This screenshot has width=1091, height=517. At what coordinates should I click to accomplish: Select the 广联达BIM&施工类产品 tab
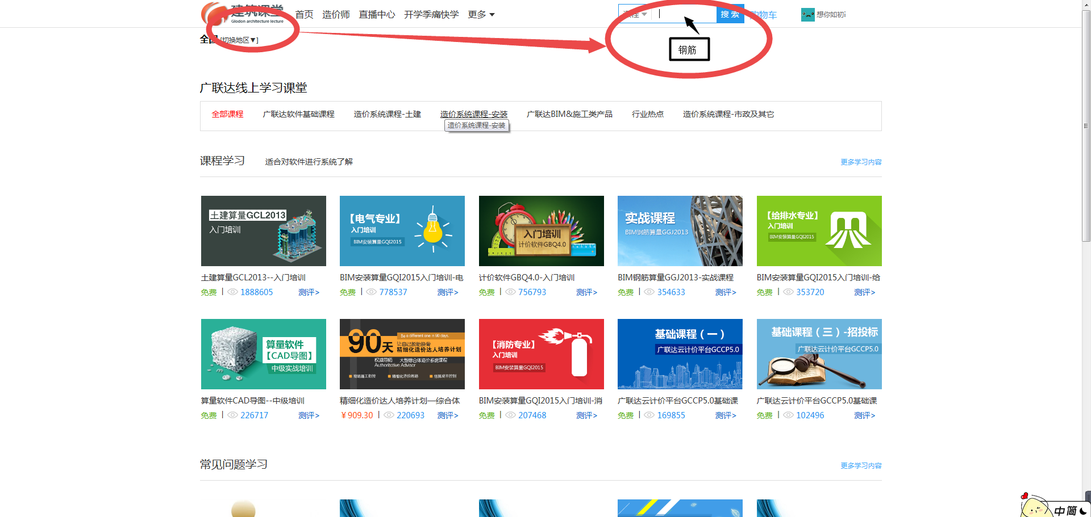coord(569,114)
